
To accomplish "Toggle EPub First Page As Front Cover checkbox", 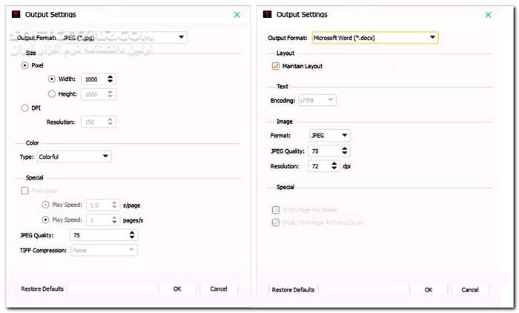I will pos(275,223).
